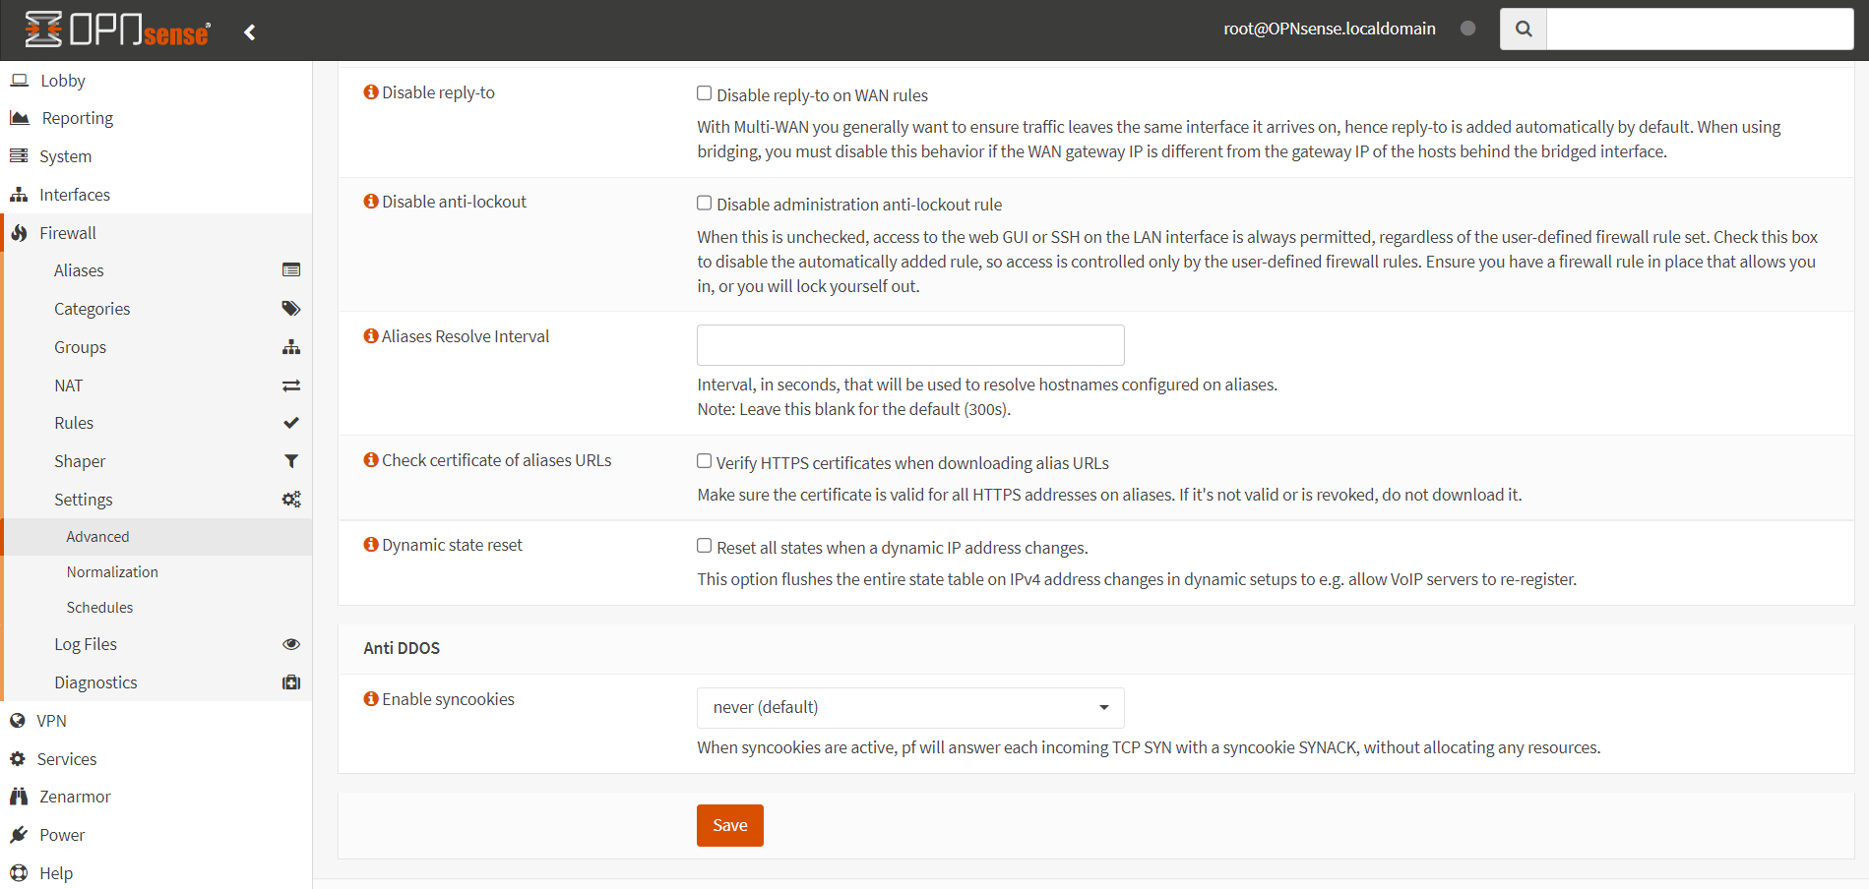Go to Schedules under Settings
The width and height of the screenshot is (1869, 889).
click(x=99, y=608)
